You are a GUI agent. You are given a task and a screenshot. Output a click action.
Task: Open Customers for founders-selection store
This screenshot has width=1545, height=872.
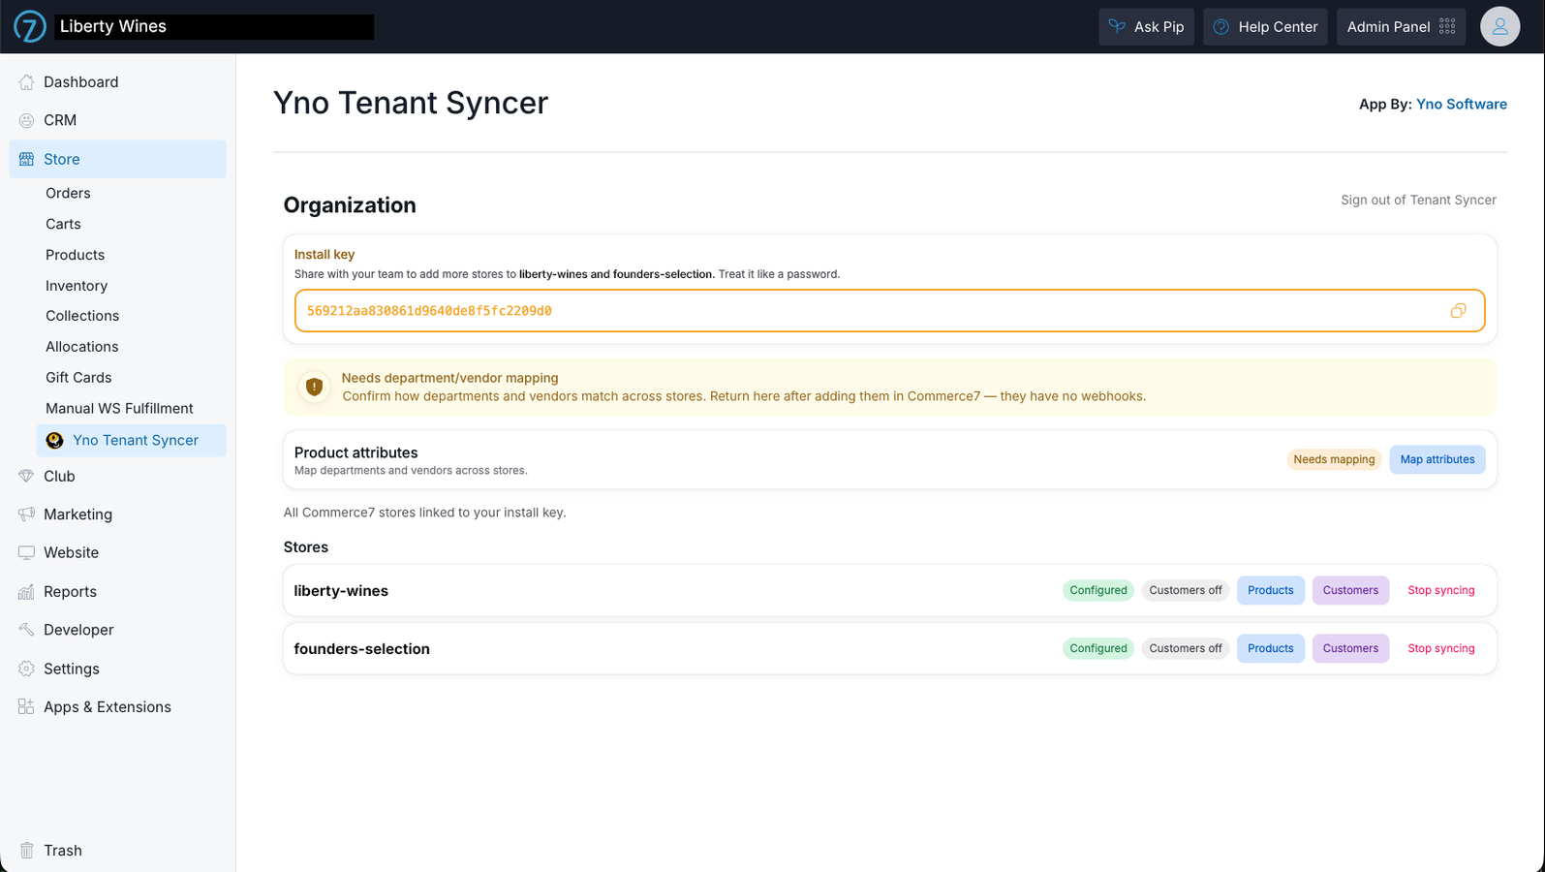pos(1350,648)
